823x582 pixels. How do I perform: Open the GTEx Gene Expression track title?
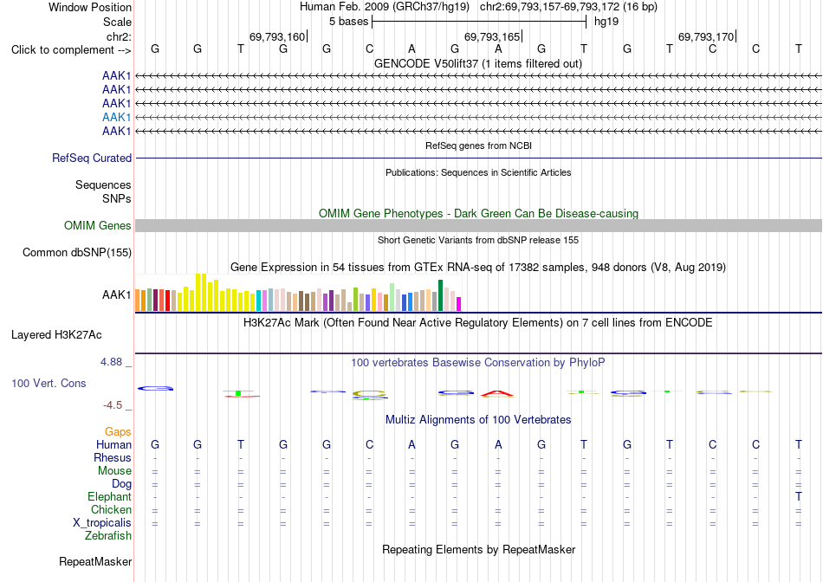478,267
